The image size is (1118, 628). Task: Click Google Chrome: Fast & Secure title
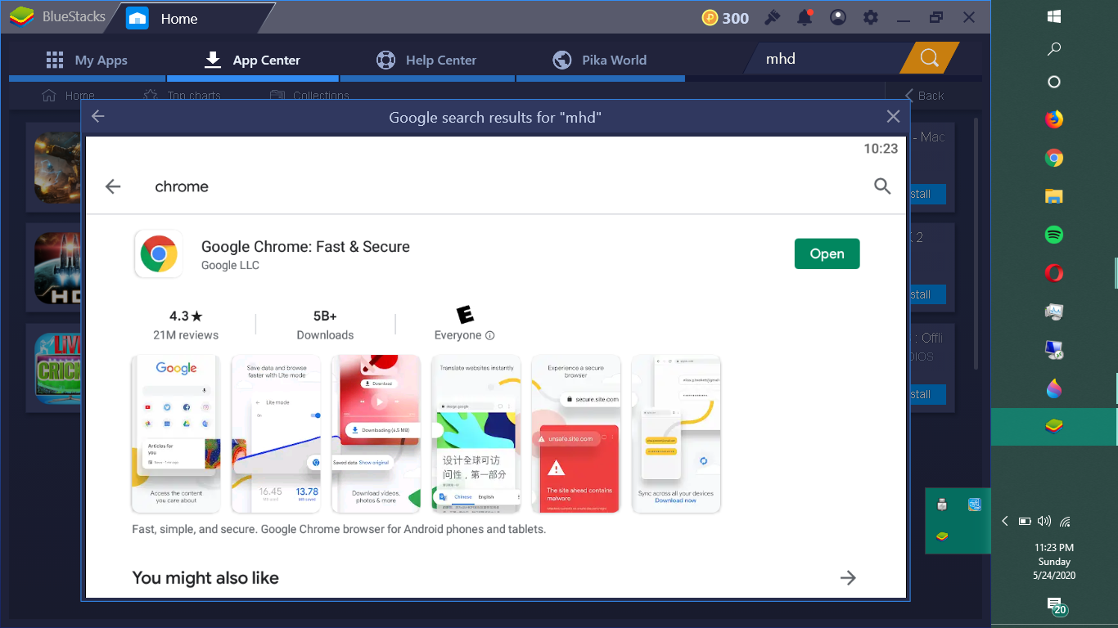pyautogui.click(x=305, y=246)
